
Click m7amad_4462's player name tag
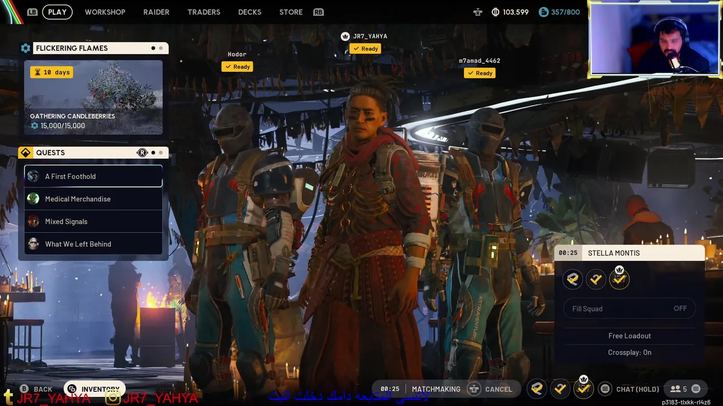pyautogui.click(x=479, y=61)
